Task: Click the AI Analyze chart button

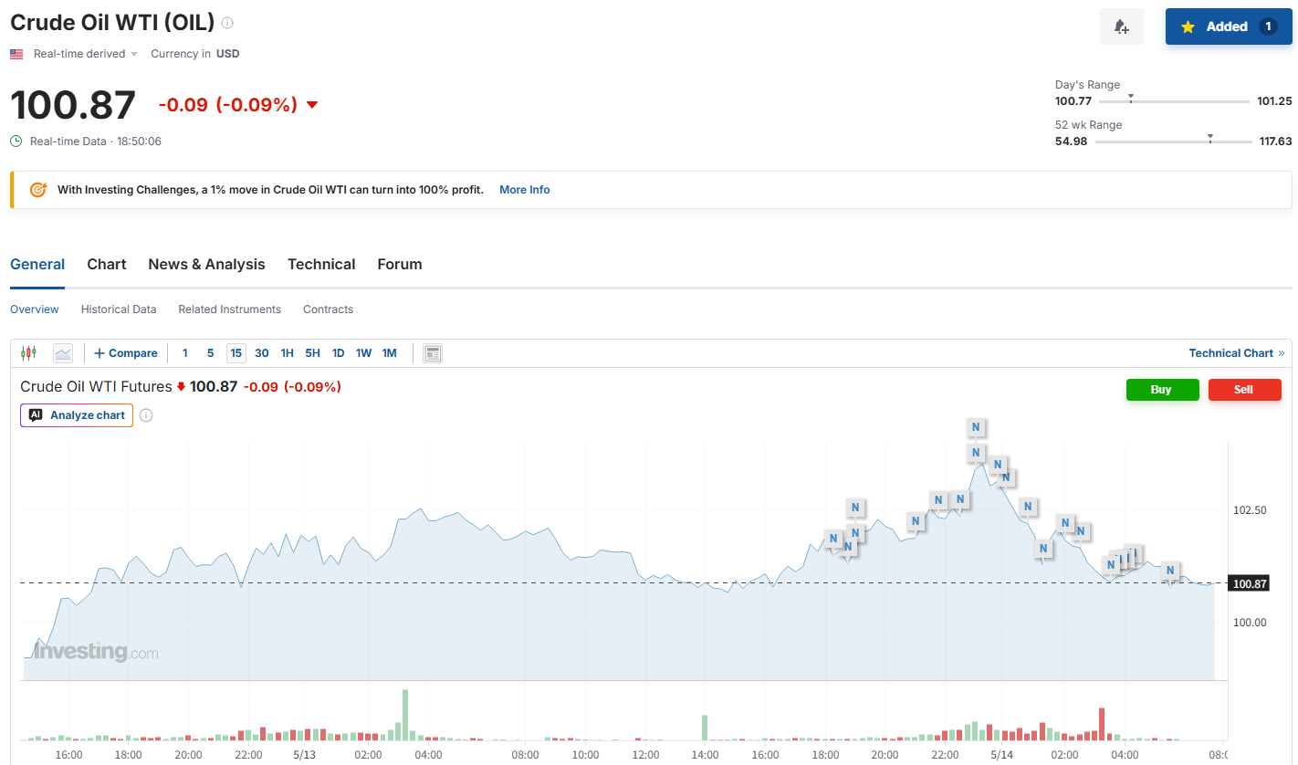Action: [x=77, y=415]
